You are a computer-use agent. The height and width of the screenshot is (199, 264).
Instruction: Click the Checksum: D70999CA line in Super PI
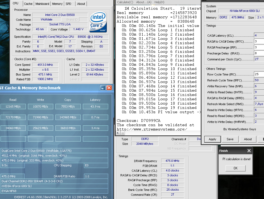coord(139,121)
